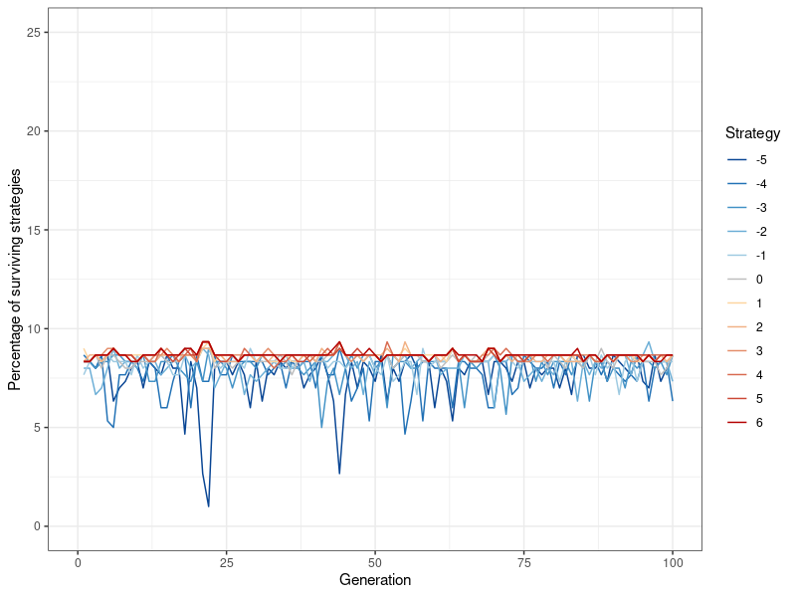Select the "10" tick label on the y-axis
796x597 pixels.
33,329
